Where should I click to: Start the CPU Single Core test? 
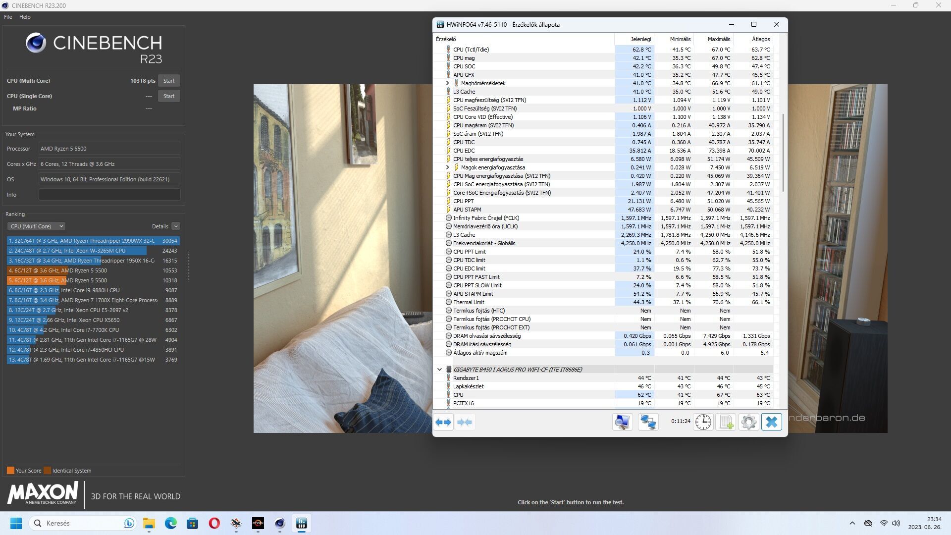(x=169, y=96)
